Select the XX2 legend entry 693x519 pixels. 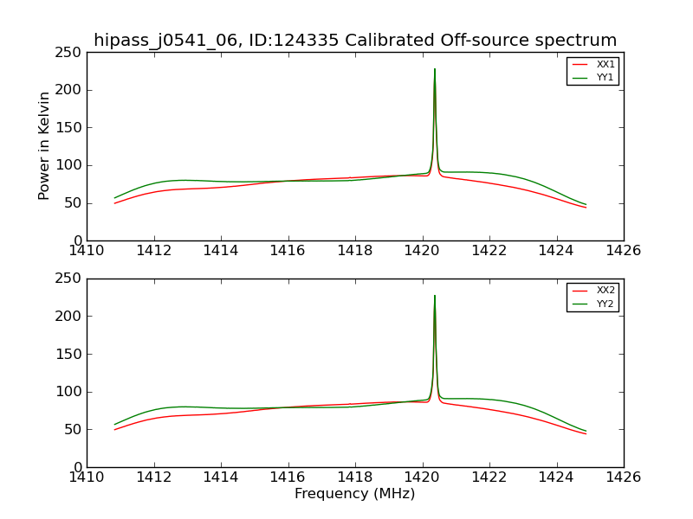(593, 291)
